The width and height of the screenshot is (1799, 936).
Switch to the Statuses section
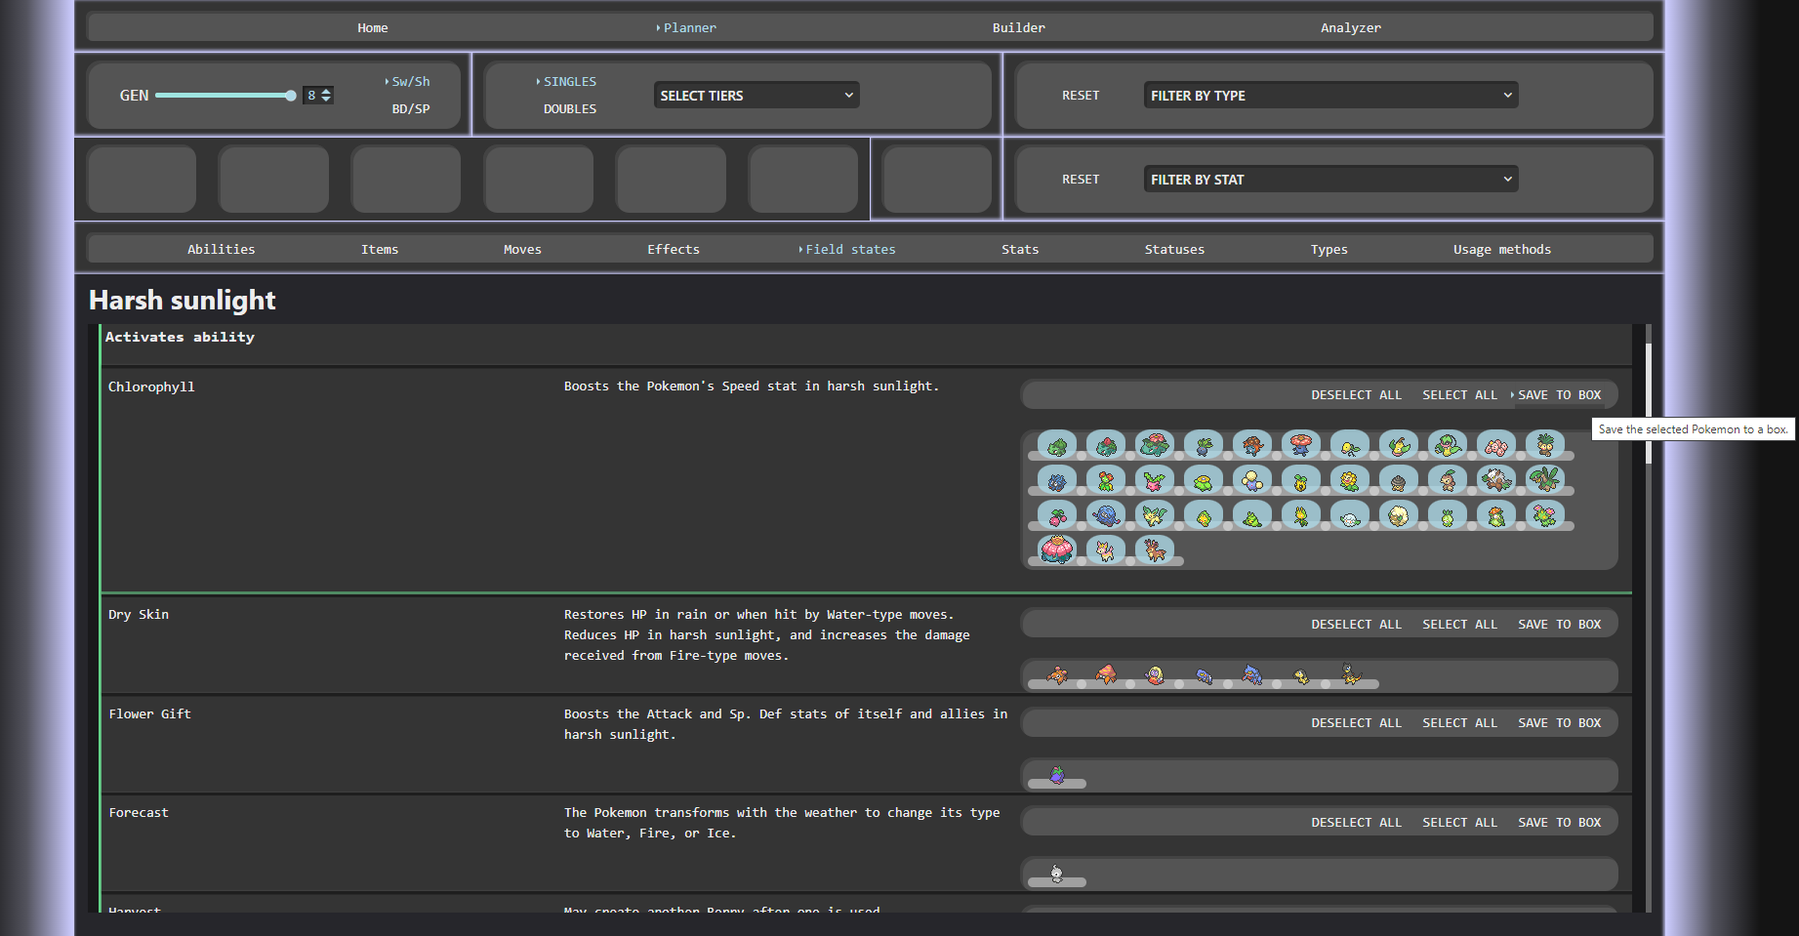(x=1174, y=249)
